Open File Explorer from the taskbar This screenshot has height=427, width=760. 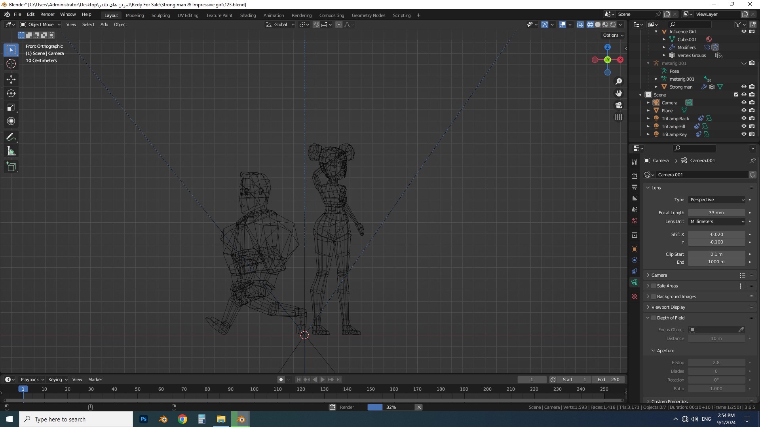tap(221, 419)
